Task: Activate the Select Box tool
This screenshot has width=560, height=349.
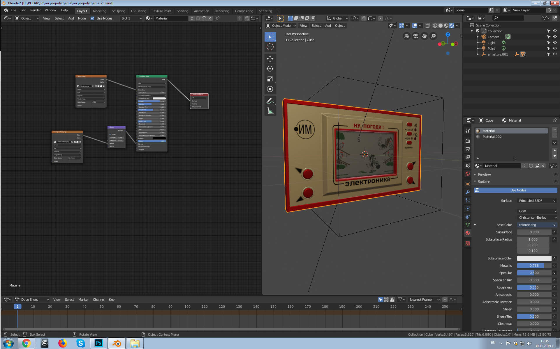Action: [x=270, y=37]
